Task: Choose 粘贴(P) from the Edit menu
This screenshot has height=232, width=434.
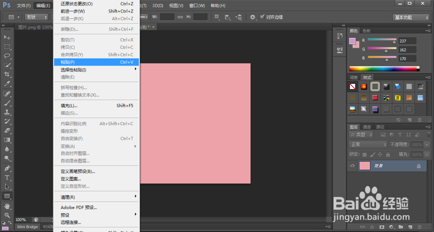Action: pyautogui.click(x=96, y=62)
